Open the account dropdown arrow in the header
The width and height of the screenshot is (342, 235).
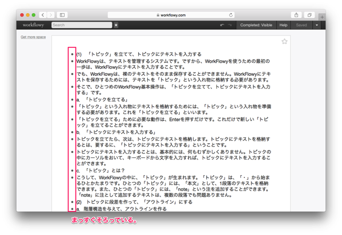pos(317,25)
